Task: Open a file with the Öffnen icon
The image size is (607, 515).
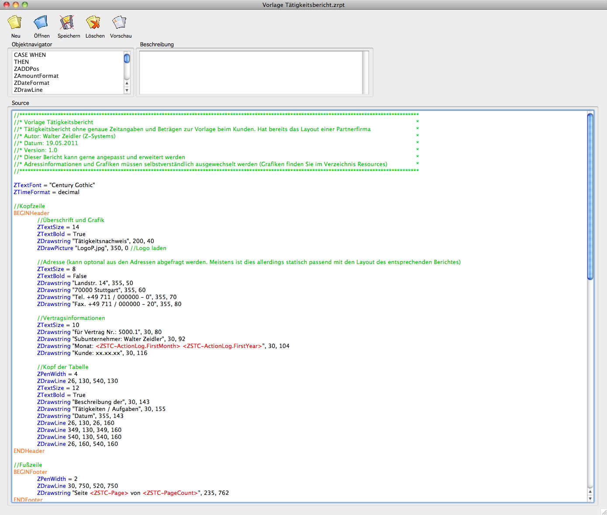Action: 41,23
